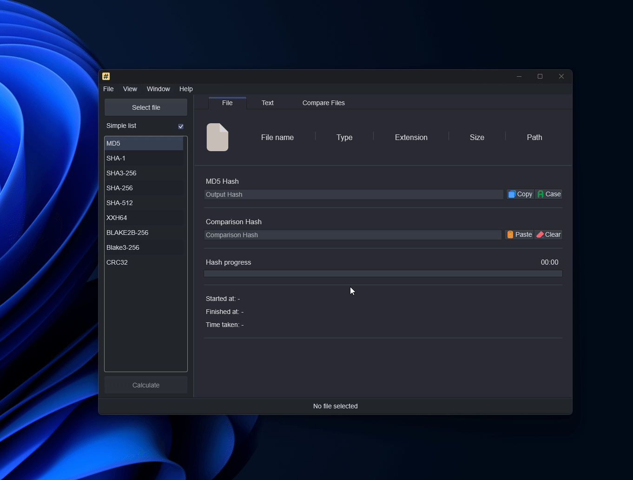
Task: Click the Calculate button
Action: pos(145,385)
